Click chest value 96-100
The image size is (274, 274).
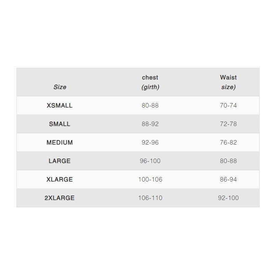pos(150,161)
